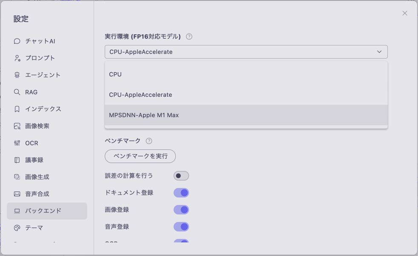Click the OCR sliders icon
418x256 pixels.
(x=17, y=143)
